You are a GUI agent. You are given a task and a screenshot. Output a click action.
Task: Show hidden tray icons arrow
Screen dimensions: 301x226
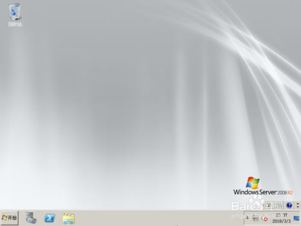pyautogui.click(x=247, y=218)
